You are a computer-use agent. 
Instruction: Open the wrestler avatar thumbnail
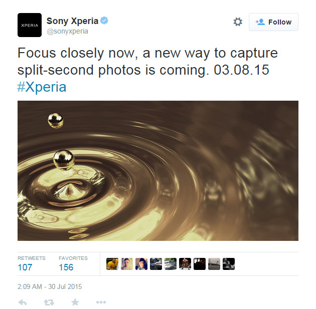(185, 264)
